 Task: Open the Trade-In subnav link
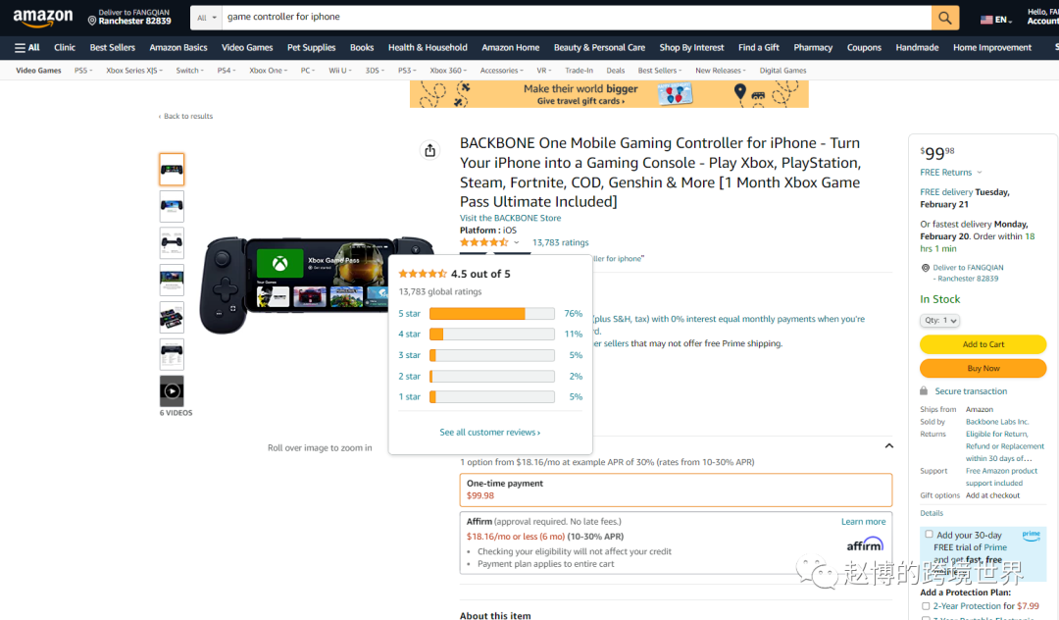pyautogui.click(x=579, y=71)
